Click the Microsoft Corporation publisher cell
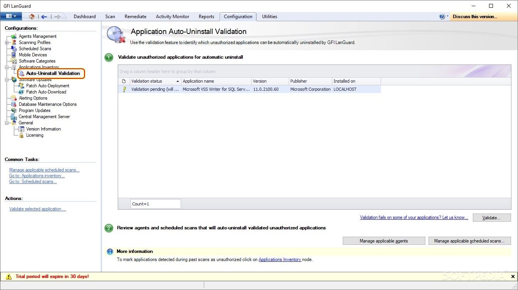The height and width of the screenshot is (290, 518). click(310, 89)
